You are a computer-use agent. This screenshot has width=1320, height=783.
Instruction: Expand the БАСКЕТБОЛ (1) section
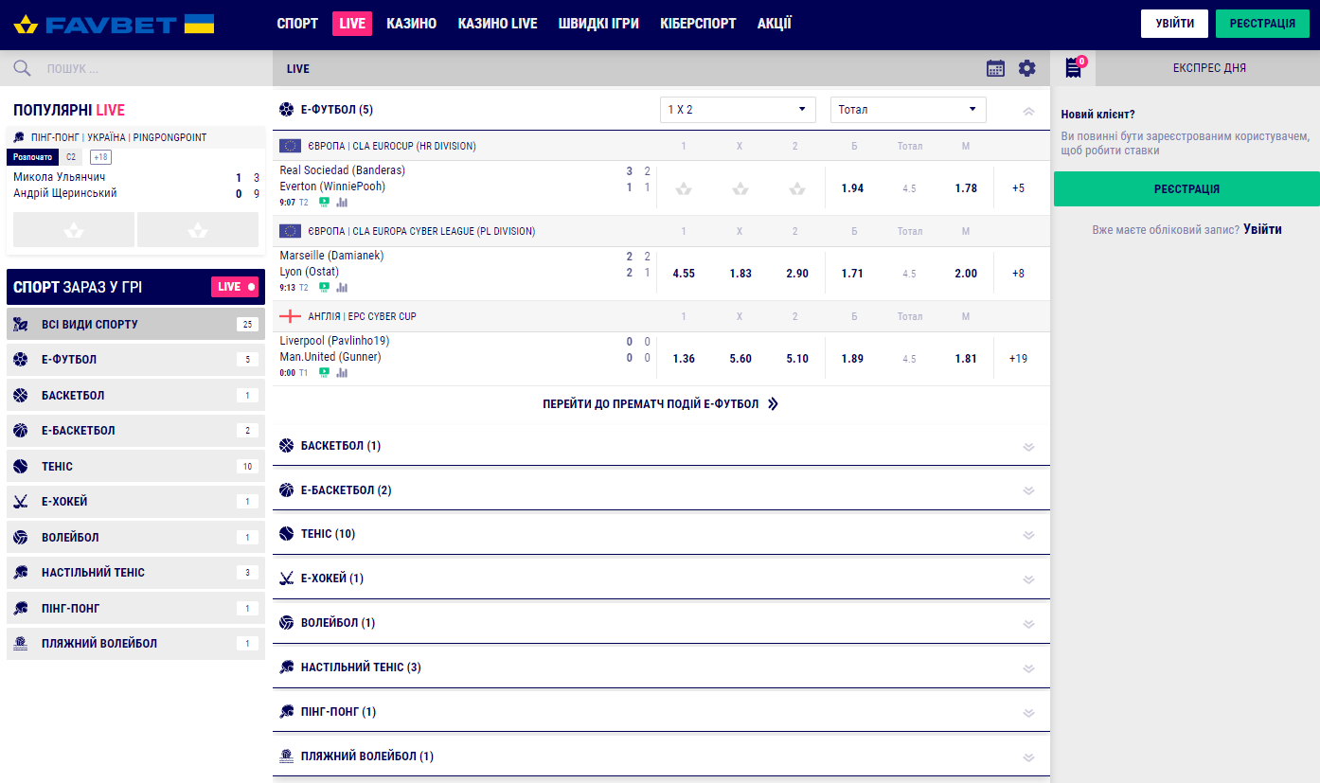(x=1029, y=447)
